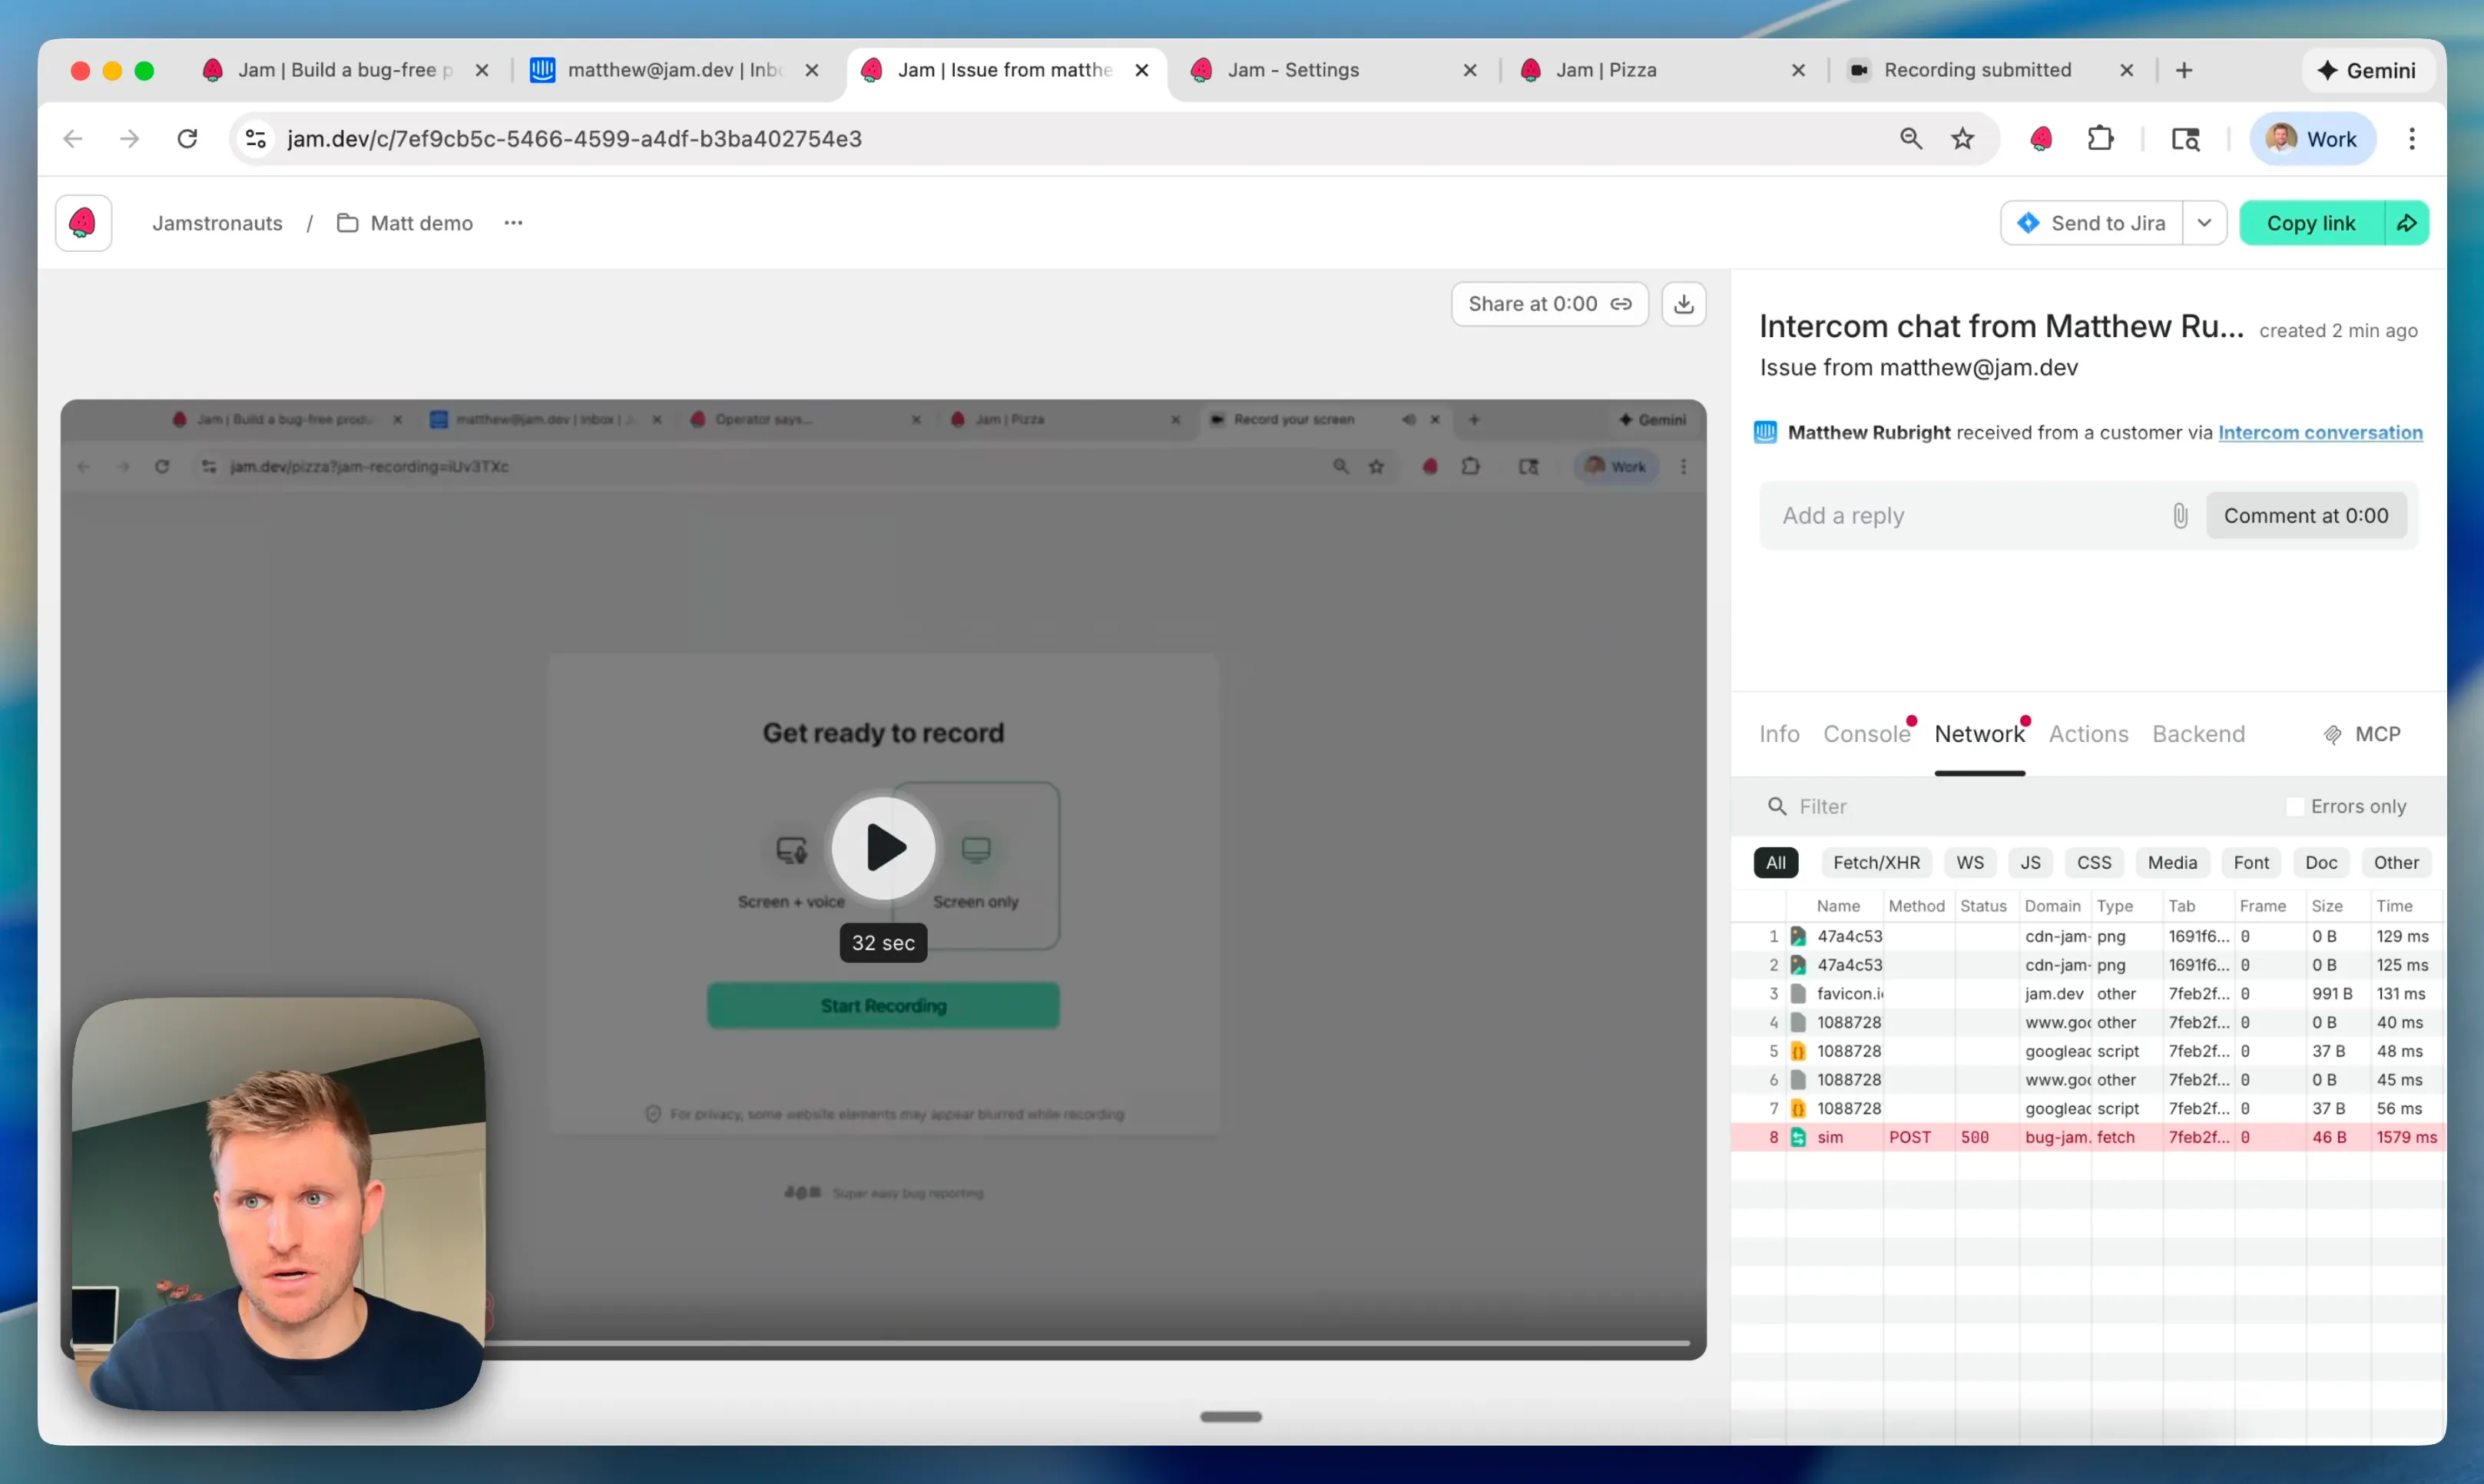The height and width of the screenshot is (1484, 2484).
Task: Open the Intercom conversation link
Action: (2320, 433)
